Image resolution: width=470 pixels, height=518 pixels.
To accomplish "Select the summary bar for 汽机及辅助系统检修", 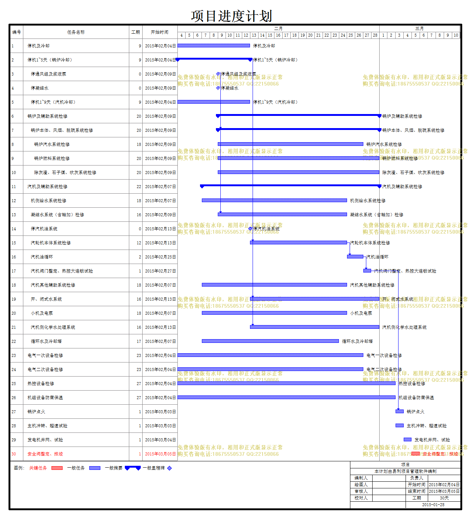I will [x=291, y=186].
